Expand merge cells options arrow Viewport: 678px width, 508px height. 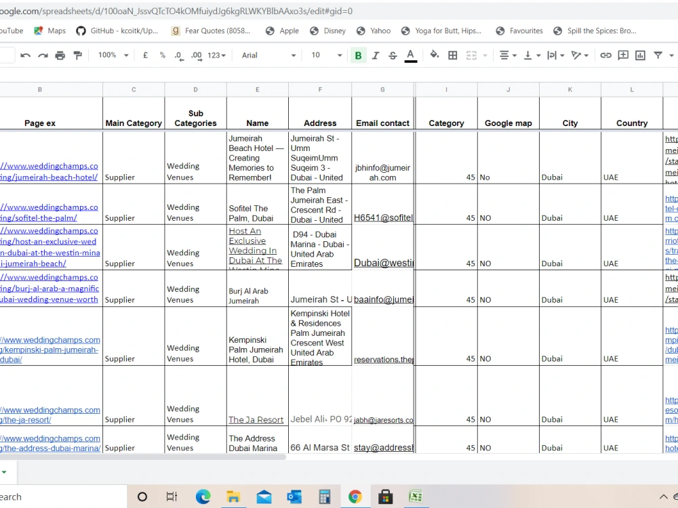485,56
